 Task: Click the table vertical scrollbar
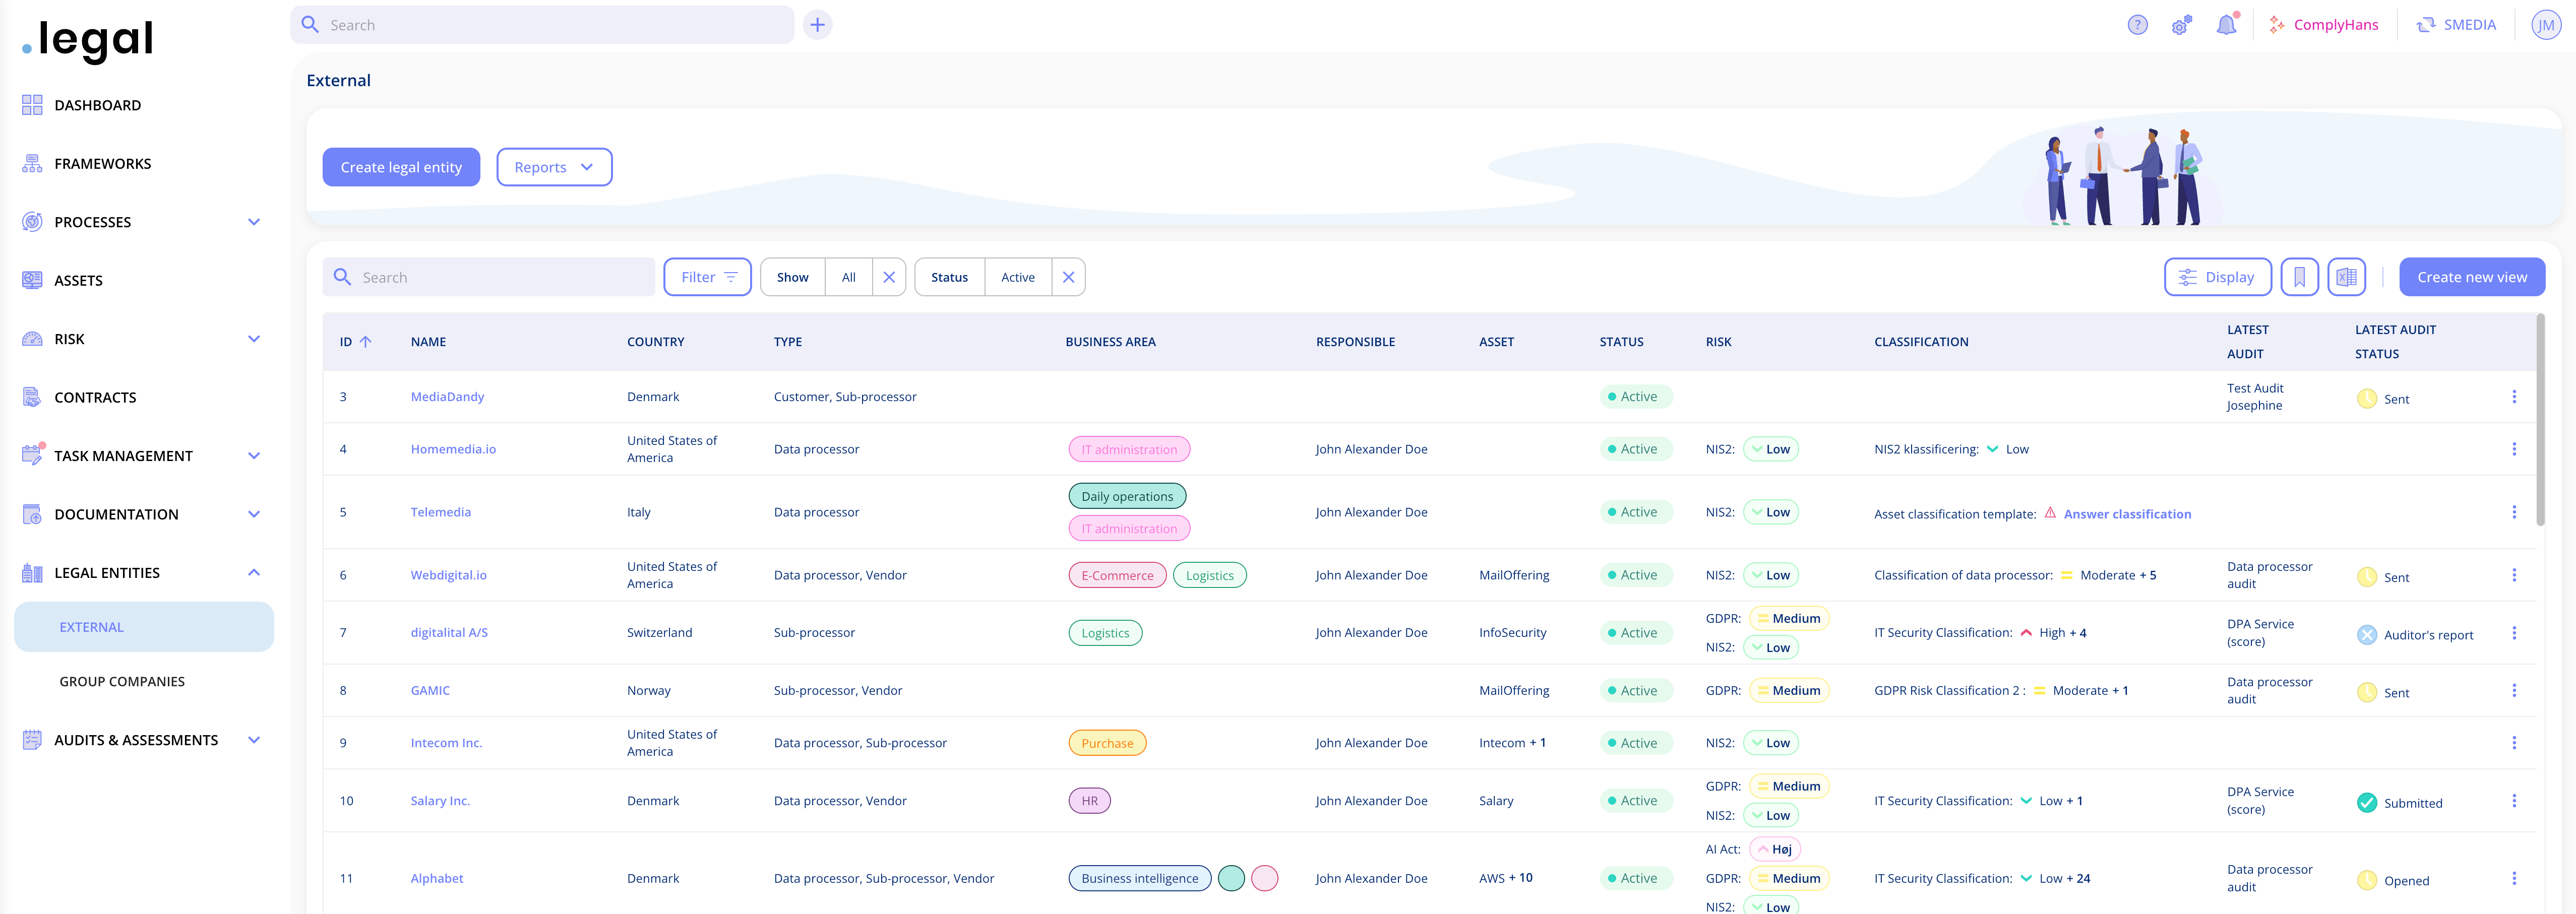click(2540, 420)
